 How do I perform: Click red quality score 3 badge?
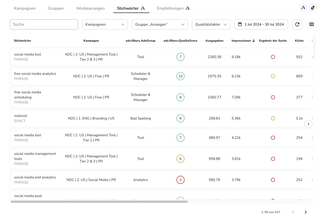click(180, 180)
